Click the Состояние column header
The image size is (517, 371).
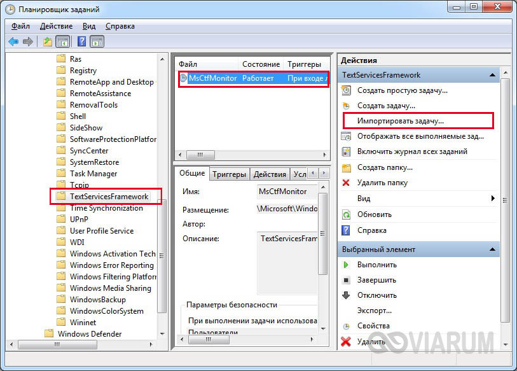coord(261,64)
